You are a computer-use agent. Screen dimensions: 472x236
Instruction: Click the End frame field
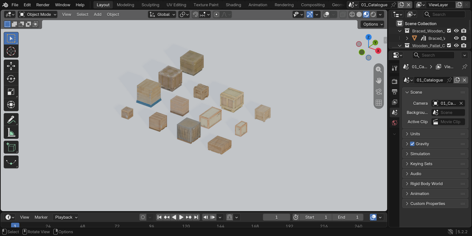[x=348, y=217]
